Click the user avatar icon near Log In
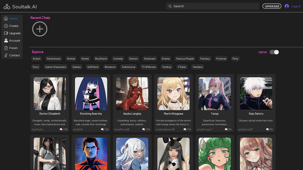The image size is (303, 170). pyautogui.click(x=286, y=6)
